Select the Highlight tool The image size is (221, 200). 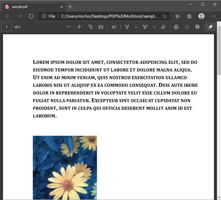tap(145, 27)
